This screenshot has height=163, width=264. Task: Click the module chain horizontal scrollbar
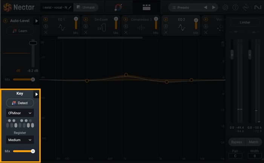[x=100, y=38]
